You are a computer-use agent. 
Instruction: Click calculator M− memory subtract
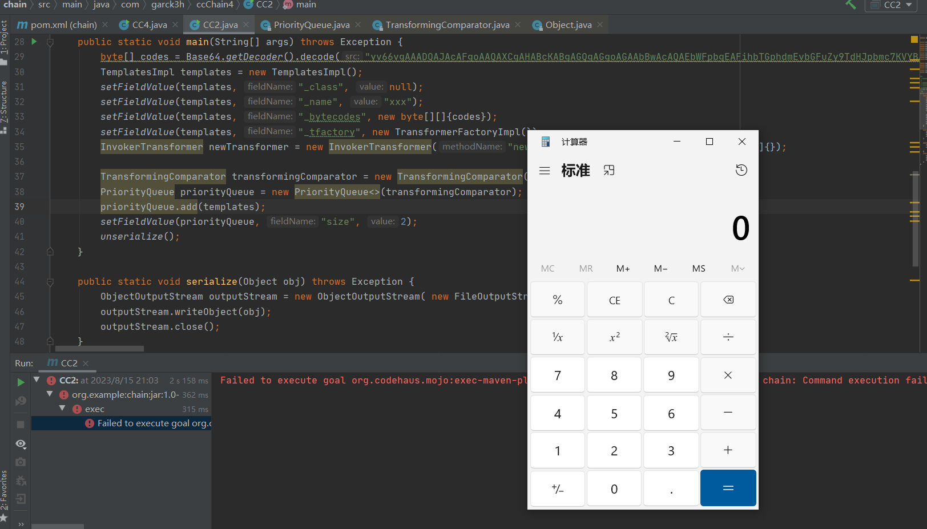[661, 269]
